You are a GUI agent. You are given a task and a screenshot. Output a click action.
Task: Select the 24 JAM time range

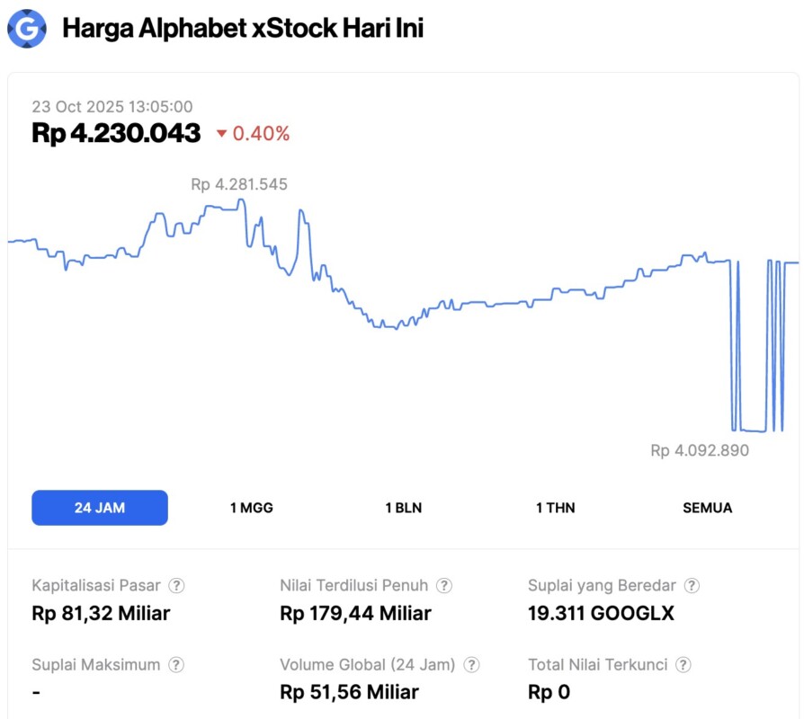100,508
